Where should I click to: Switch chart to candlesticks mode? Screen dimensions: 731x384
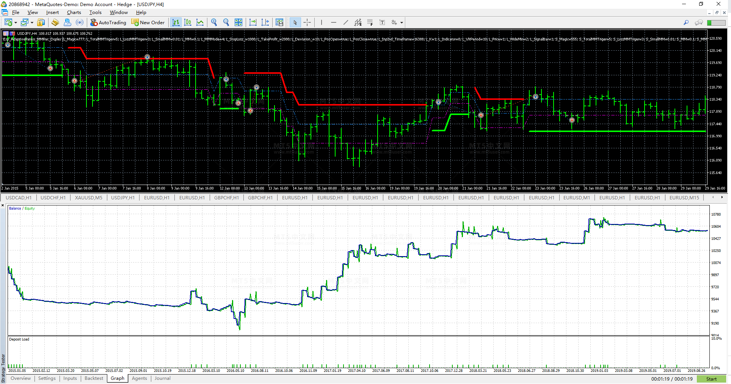pyautogui.click(x=188, y=22)
